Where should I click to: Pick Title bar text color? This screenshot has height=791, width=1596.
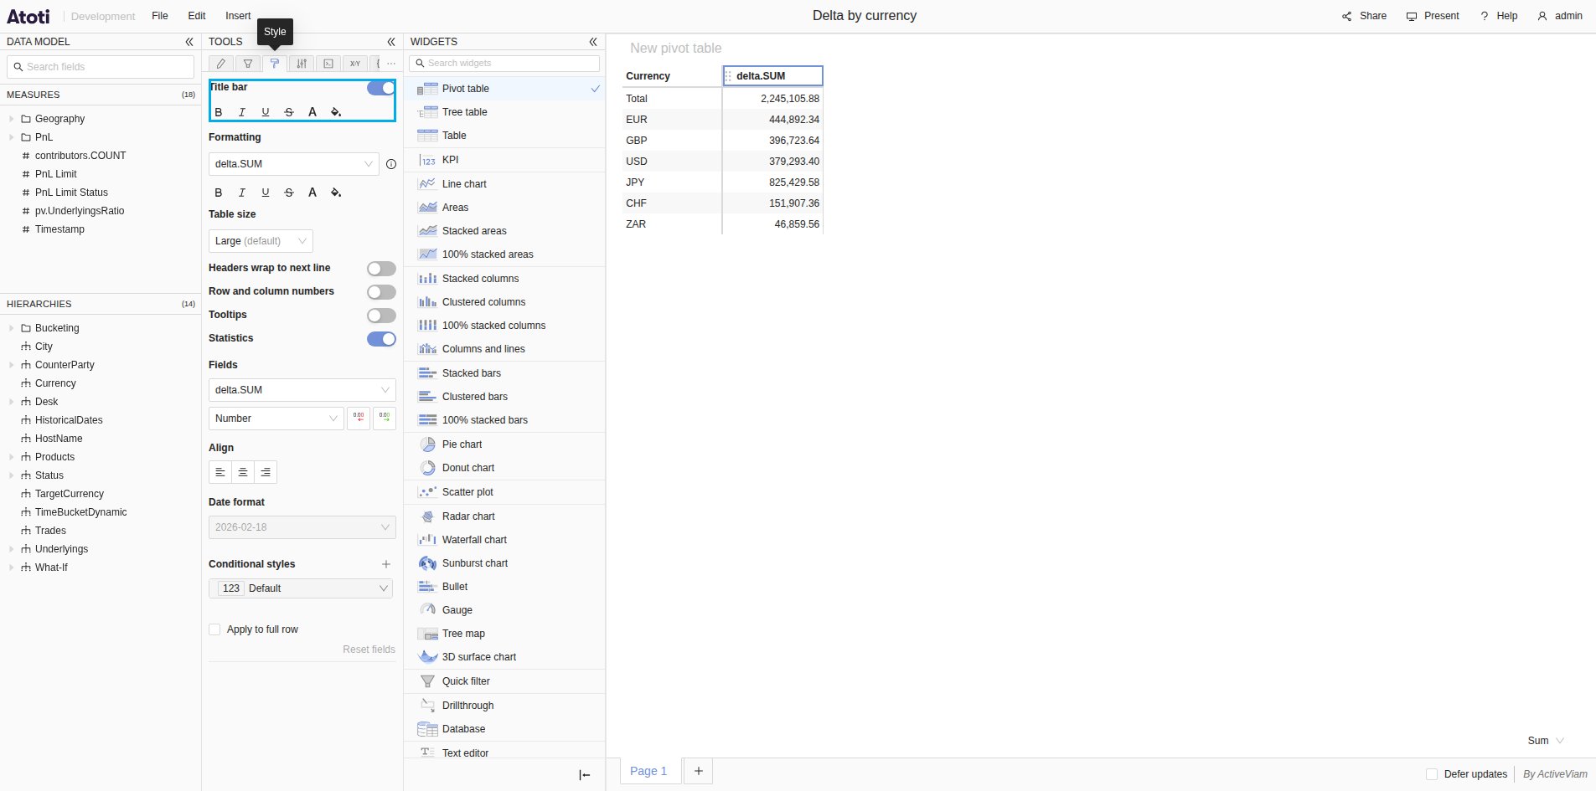coord(312,112)
